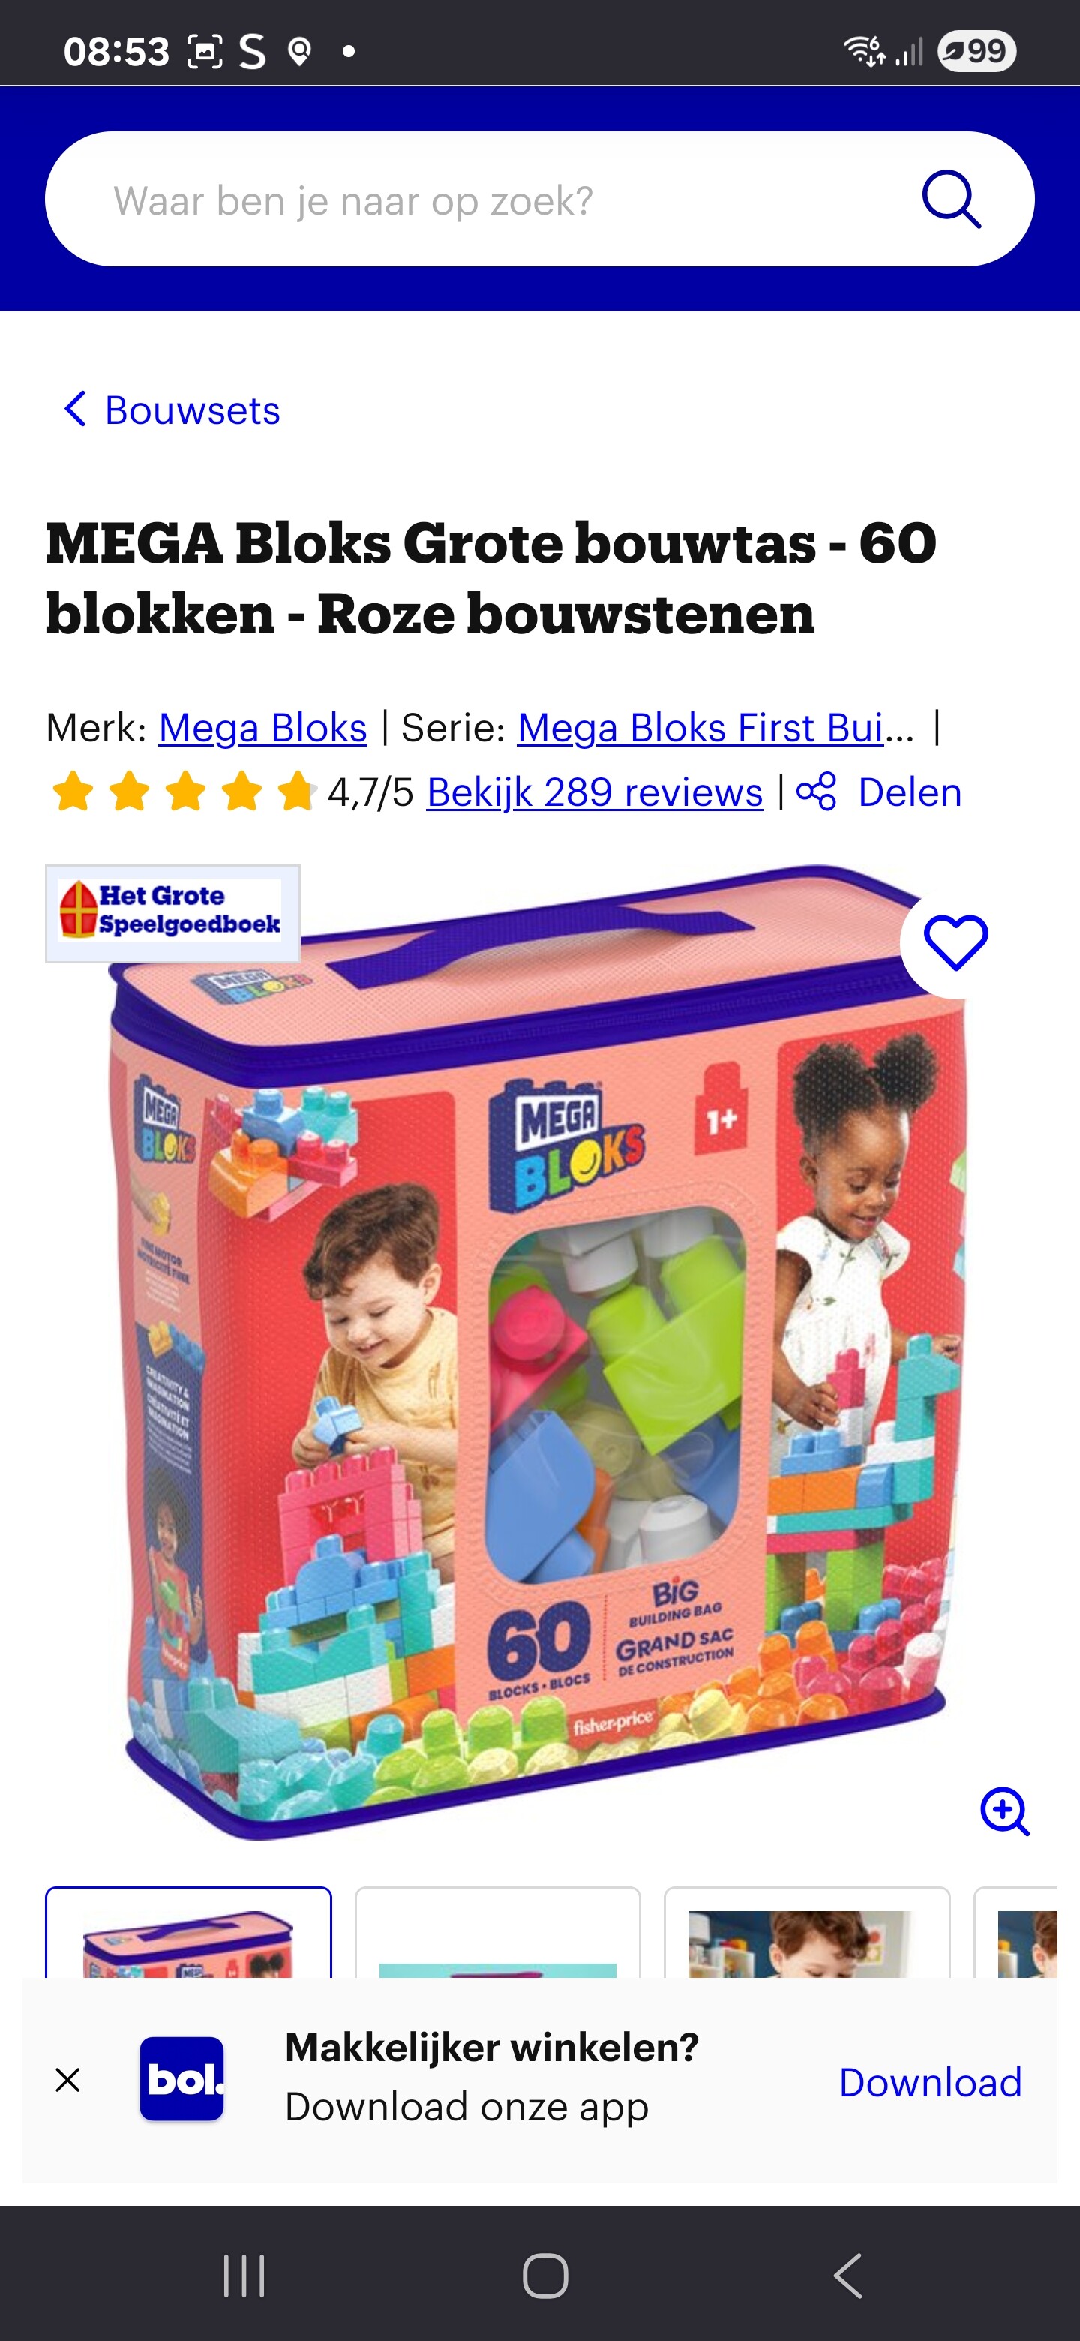Add product to wishlist with heart icon
Viewport: 1080px width, 2341px height.
(955, 943)
